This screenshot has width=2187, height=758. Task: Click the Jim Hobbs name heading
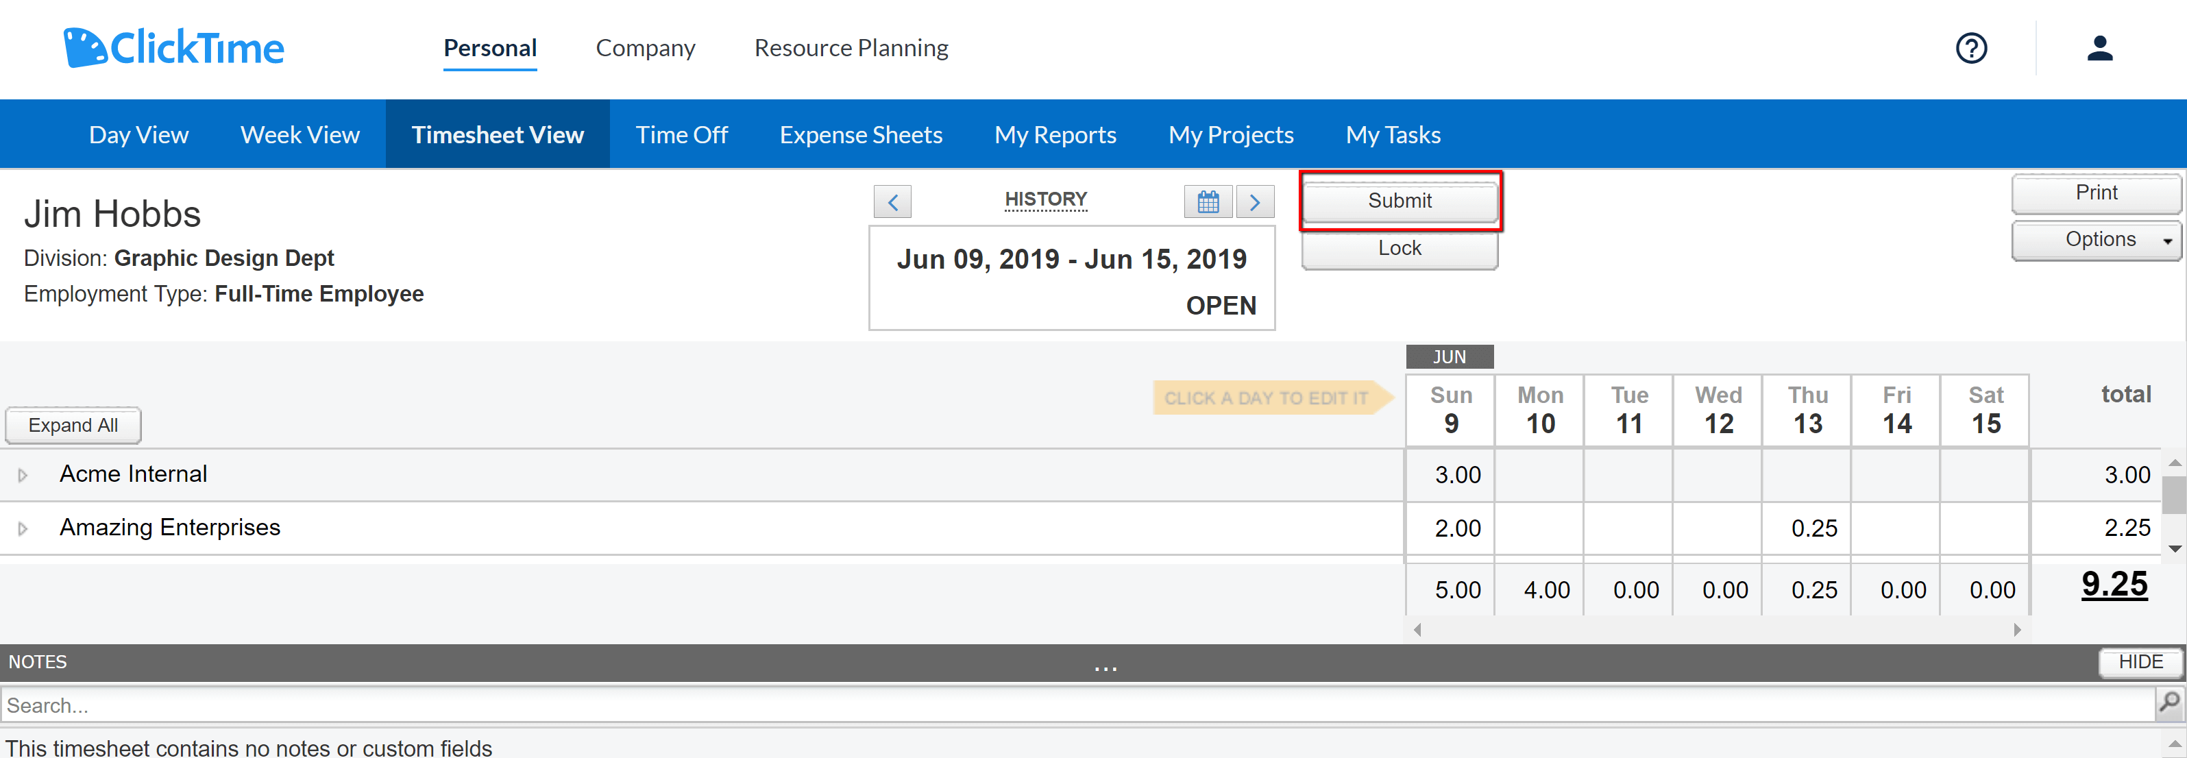(x=112, y=214)
